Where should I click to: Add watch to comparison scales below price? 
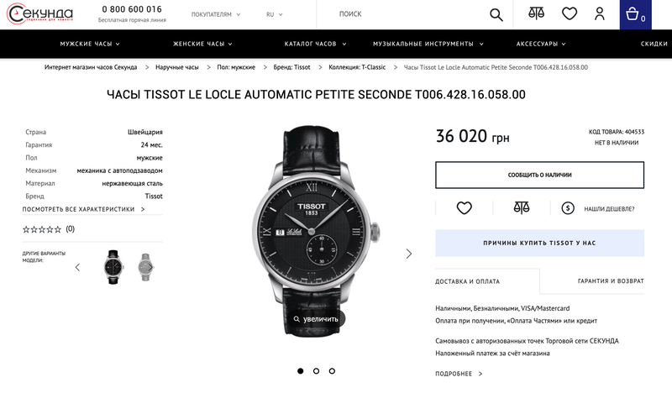[x=522, y=208]
